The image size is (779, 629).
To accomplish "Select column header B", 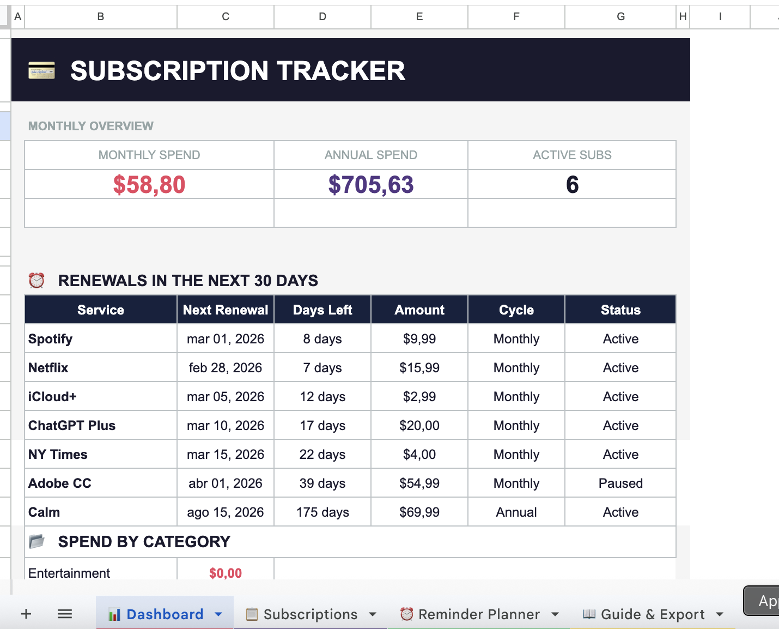I will 100,16.
